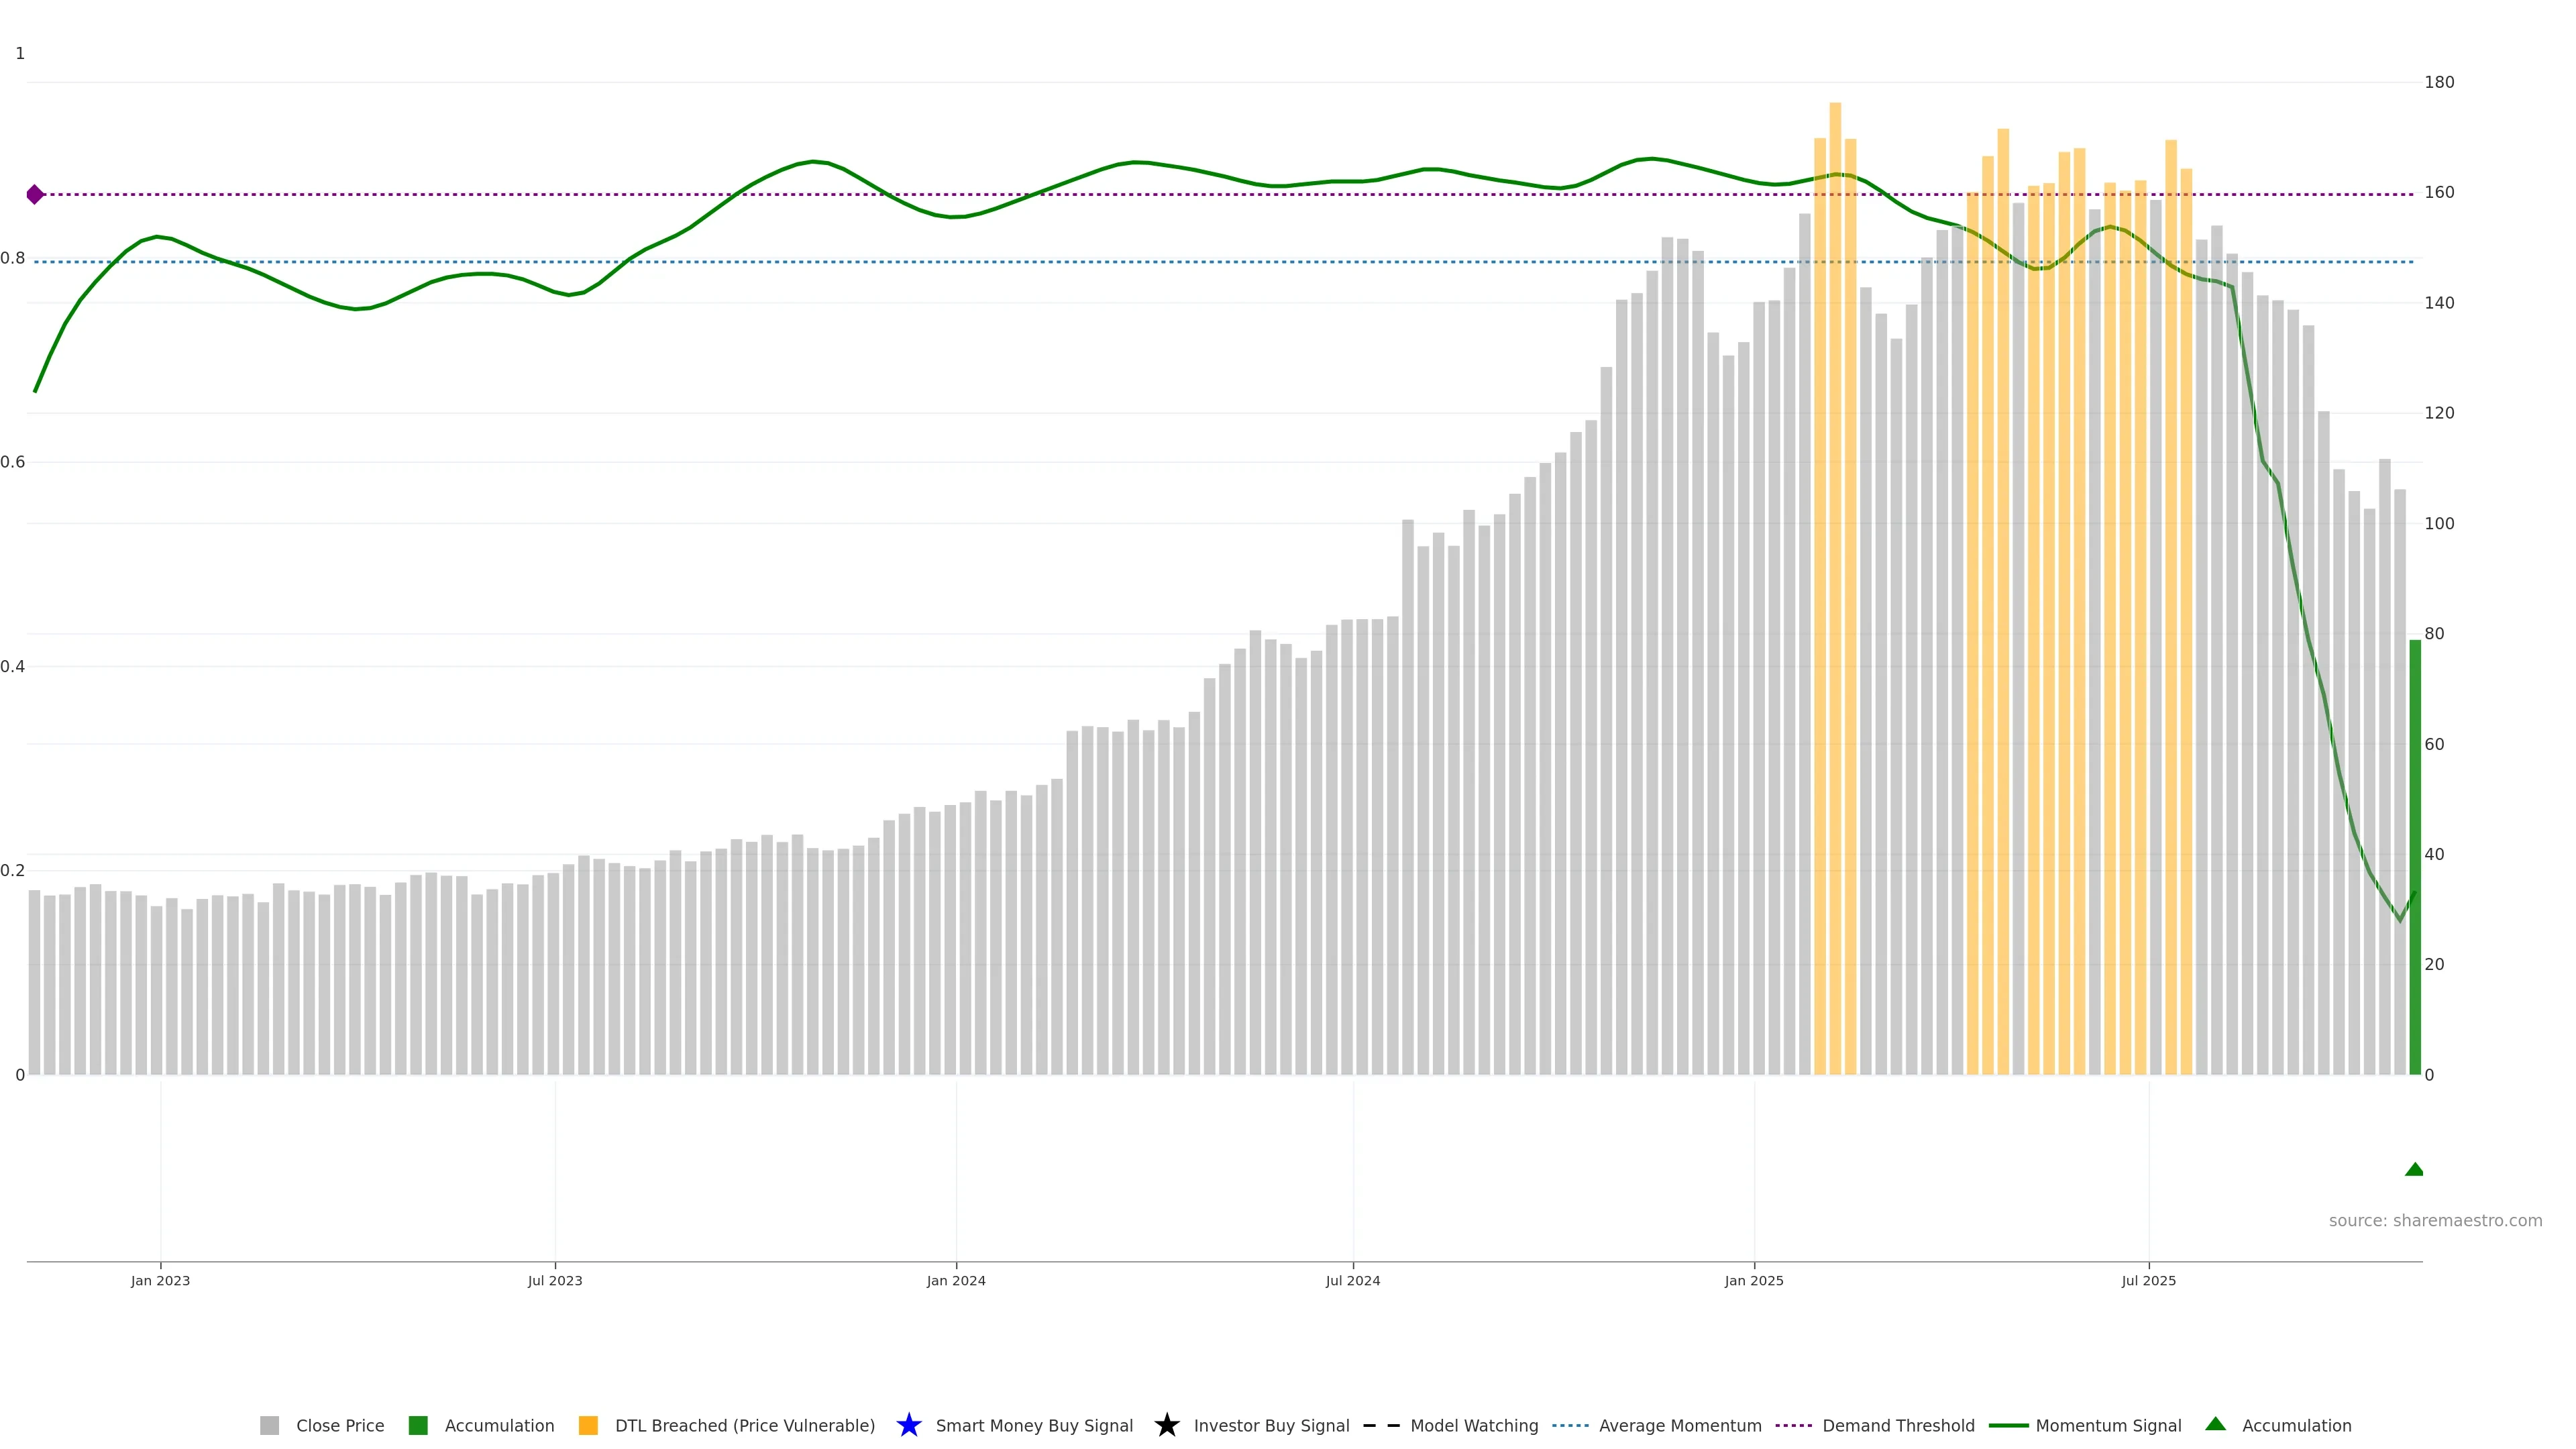Image resolution: width=2576 pixels, height=1449 pixels.
Task: Toggle the Momentum Signal legend label
Action: 2108,1425
